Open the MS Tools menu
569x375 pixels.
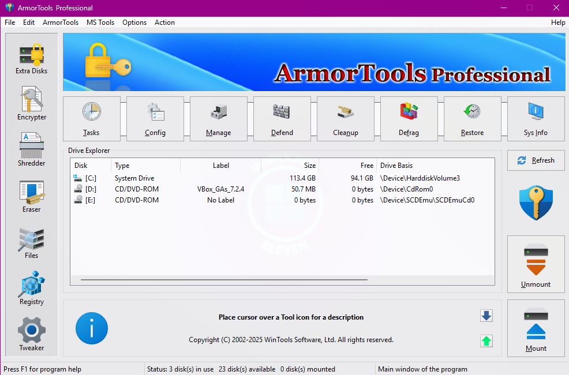click(100, 22)
